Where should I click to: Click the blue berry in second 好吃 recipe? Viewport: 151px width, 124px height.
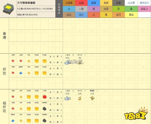point(21,73)
